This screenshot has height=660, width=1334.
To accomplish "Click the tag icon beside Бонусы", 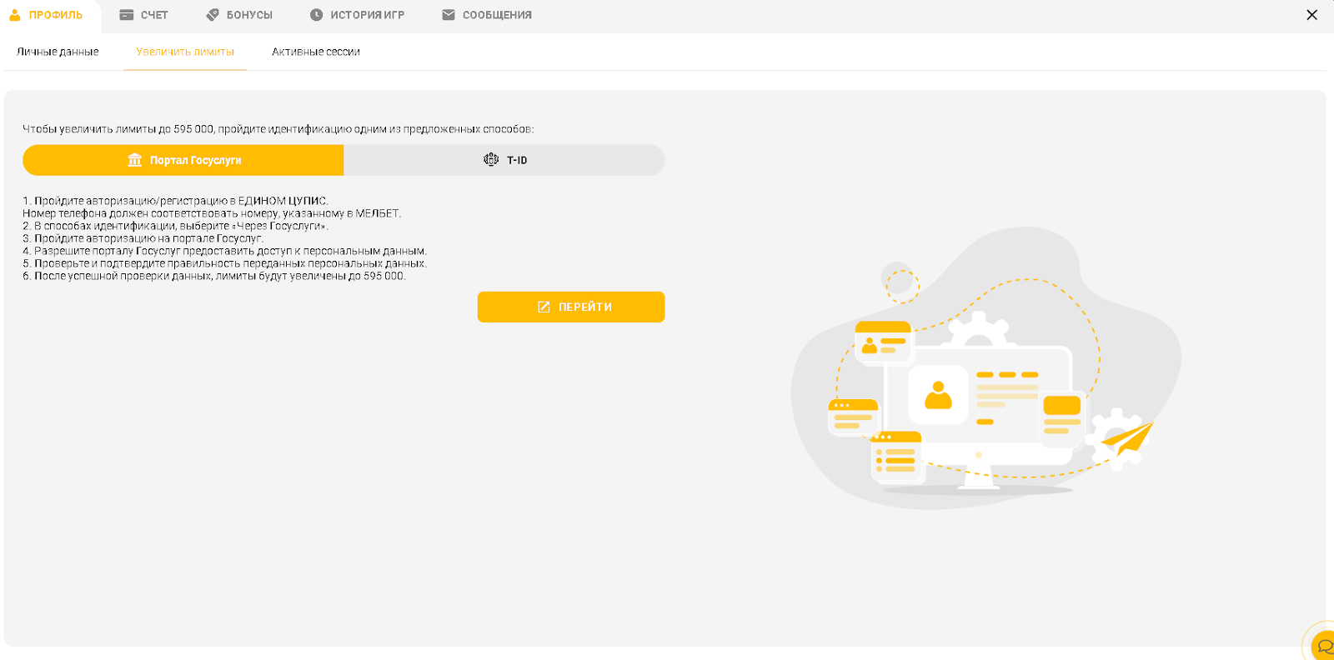I will pos(213,15).
